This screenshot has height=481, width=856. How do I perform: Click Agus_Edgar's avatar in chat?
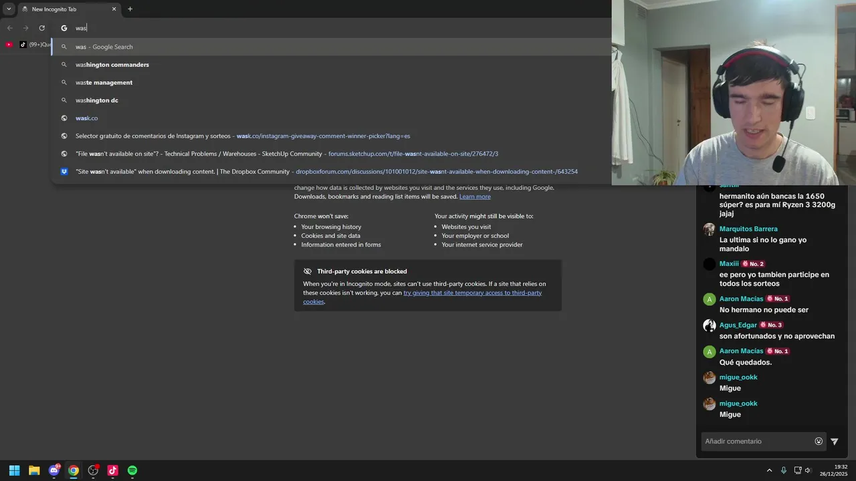[710, 325]
